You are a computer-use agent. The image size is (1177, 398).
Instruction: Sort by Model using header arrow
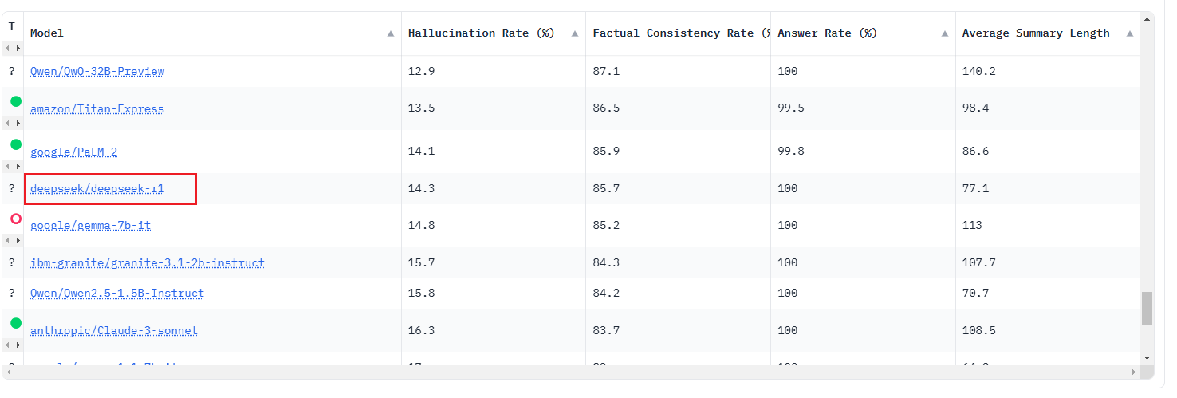tap(390, 33)
